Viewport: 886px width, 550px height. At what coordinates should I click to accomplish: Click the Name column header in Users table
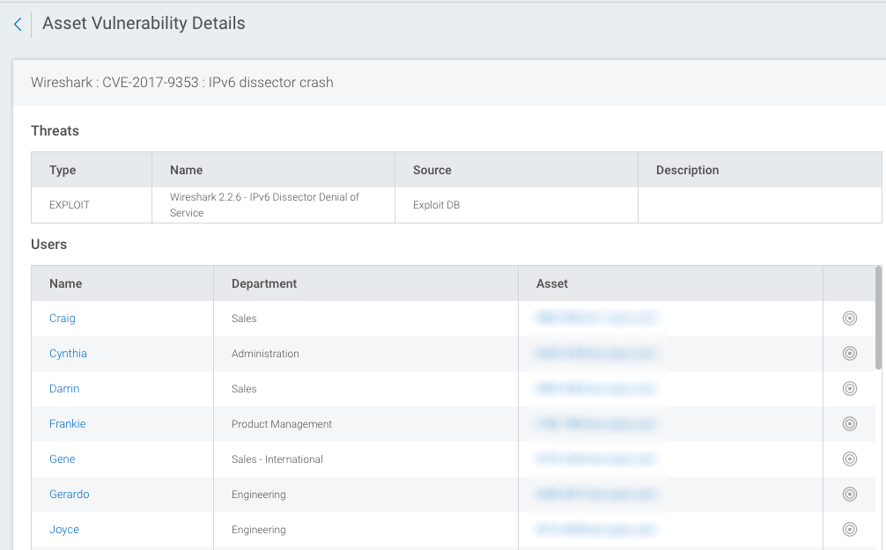[x=122, y=283]
